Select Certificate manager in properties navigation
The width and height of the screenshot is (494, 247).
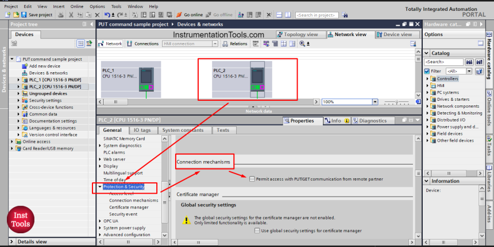[129, 207]
